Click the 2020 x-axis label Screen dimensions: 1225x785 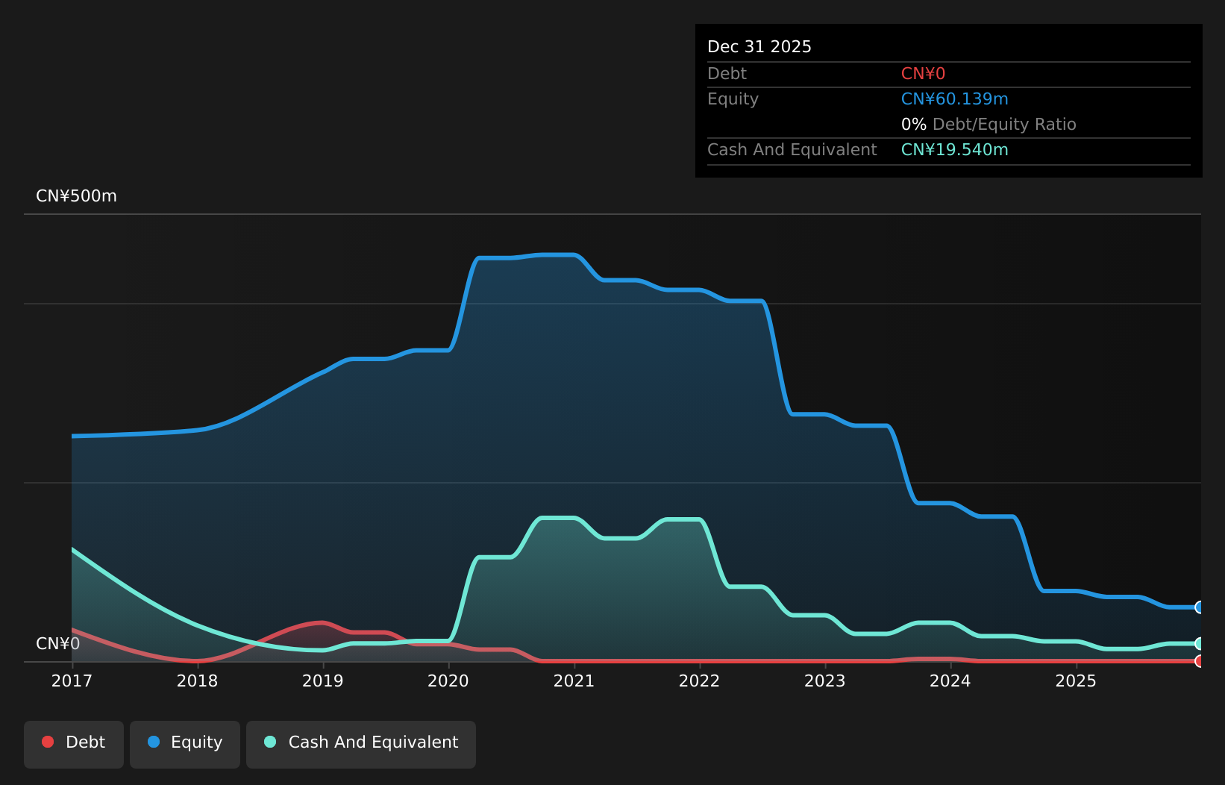click(x=448, y=681)
